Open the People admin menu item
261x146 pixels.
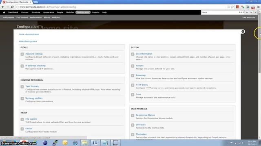[60, 12]
